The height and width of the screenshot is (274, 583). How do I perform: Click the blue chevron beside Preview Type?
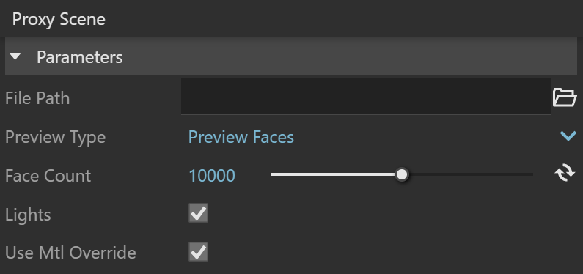click(568, 136)
